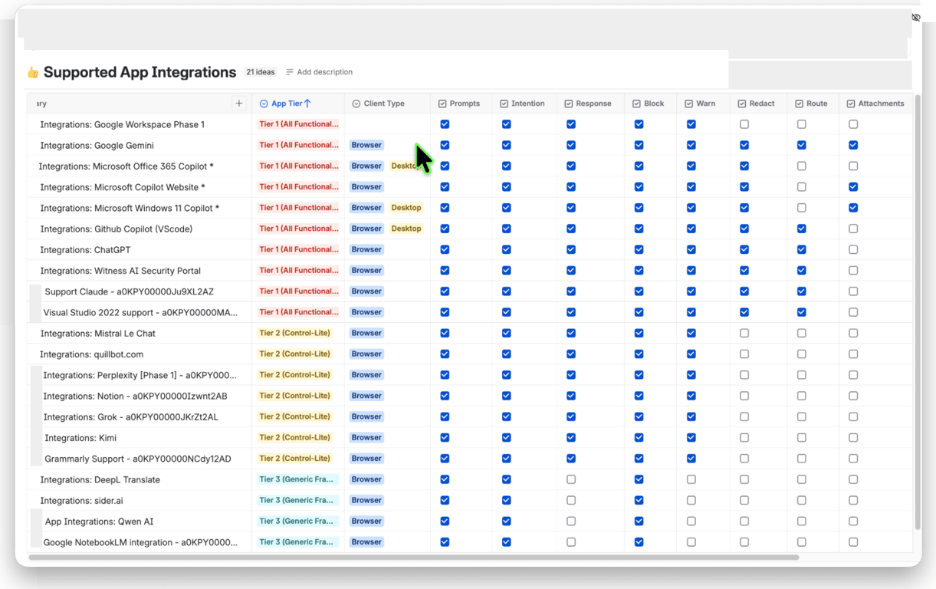Uncheck Route for ChatGPT row
Screen dimensions: 936x589
[x=802, y=249]
